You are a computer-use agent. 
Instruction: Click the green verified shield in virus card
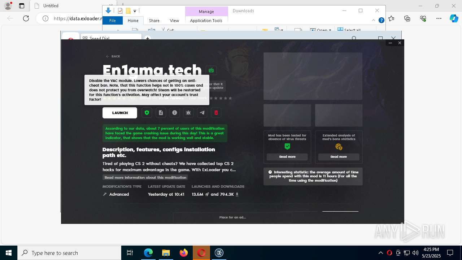point(287,146)
